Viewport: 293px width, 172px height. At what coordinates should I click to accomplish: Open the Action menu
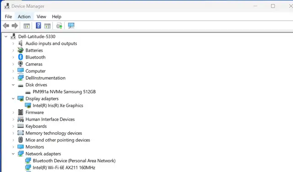(x=24, y=16)
